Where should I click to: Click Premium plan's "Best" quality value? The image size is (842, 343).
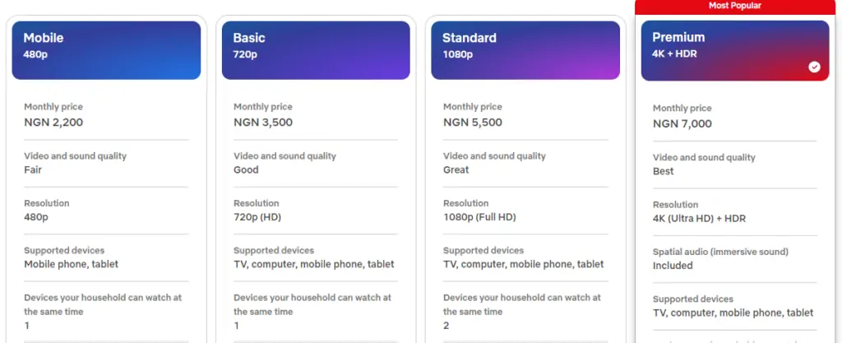click(664, 172)
